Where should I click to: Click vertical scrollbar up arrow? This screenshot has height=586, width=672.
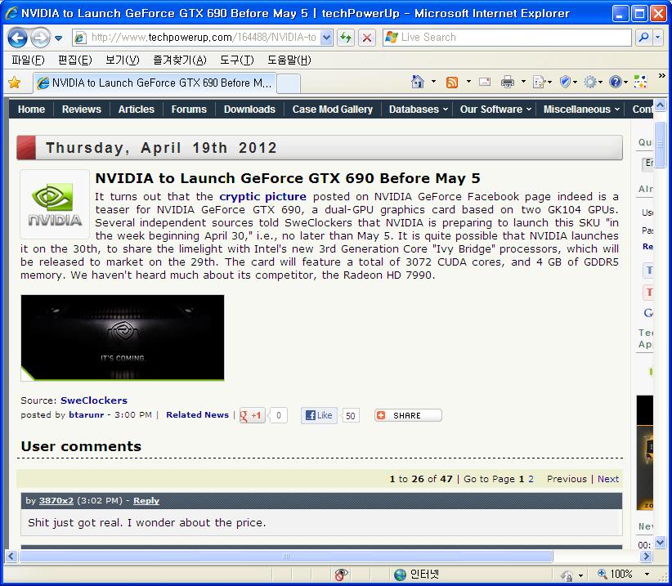[660, 104]
